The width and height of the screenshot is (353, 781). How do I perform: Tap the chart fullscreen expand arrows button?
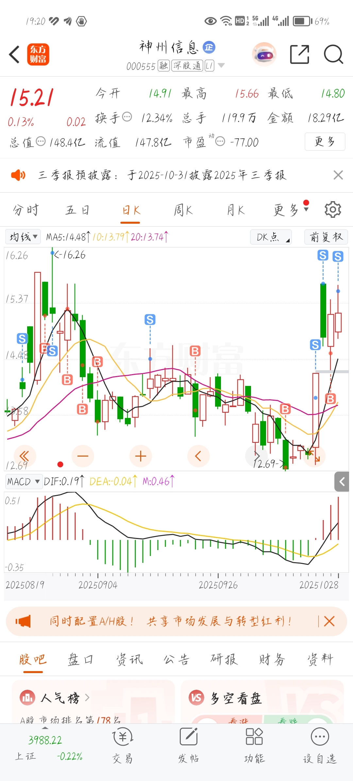(x=314, y=456)
